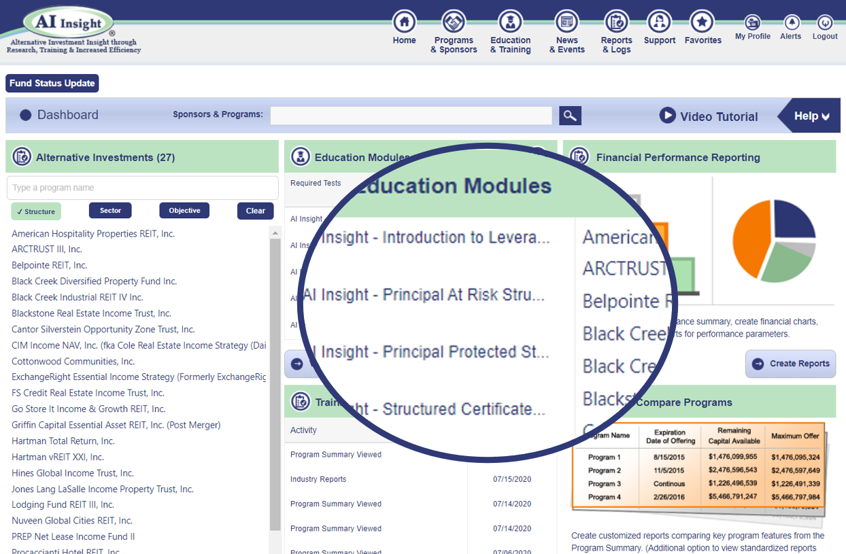
Task: Toggle the Objective filter
Action: coord(184,211)
